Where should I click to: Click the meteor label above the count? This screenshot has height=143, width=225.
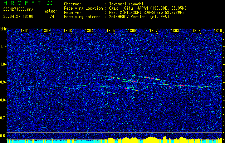click(51, 11)
